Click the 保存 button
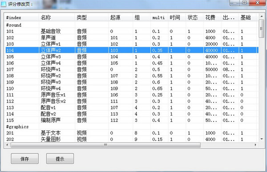This screenshot has height=172, width=267. tap(24, 159)
